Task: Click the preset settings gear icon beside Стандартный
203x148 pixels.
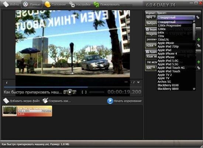Action: click(198, 17)
